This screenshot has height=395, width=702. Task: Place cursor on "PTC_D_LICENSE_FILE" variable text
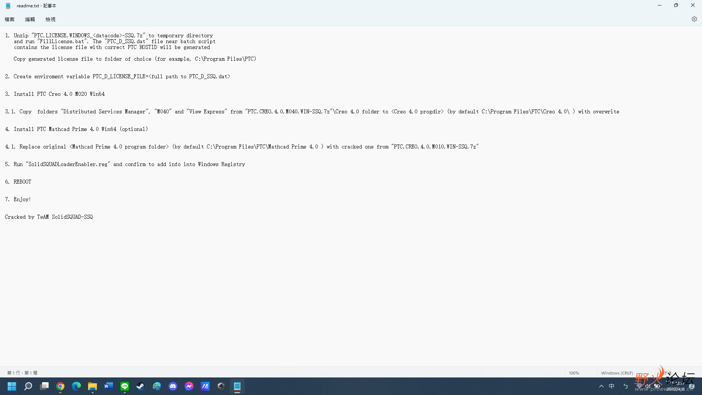(x=119, y=76)
